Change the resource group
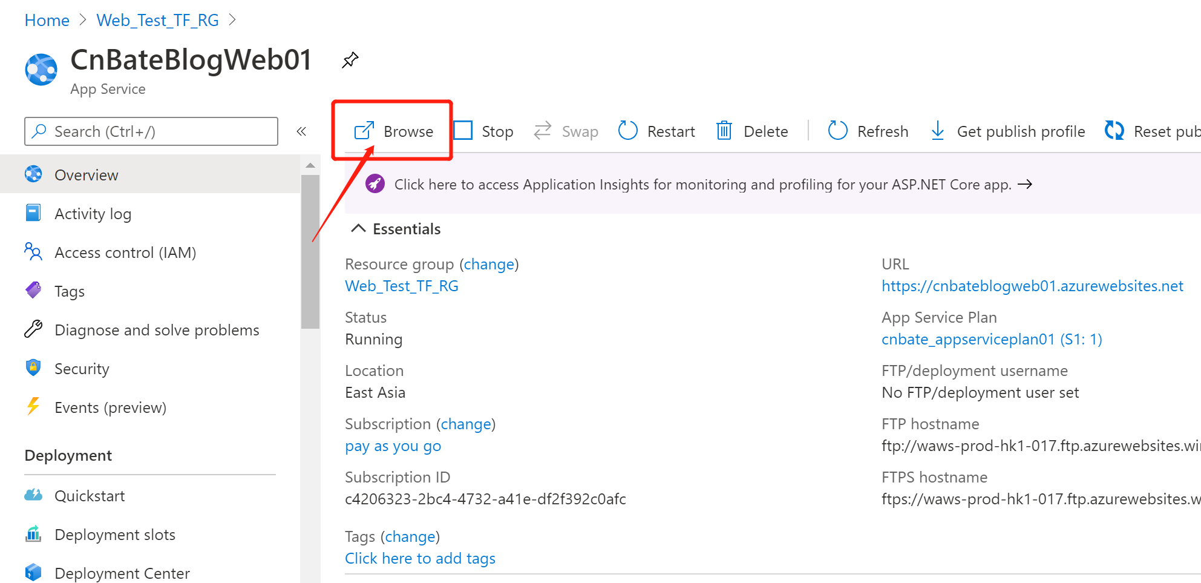1201x583 pixels. 489,264
